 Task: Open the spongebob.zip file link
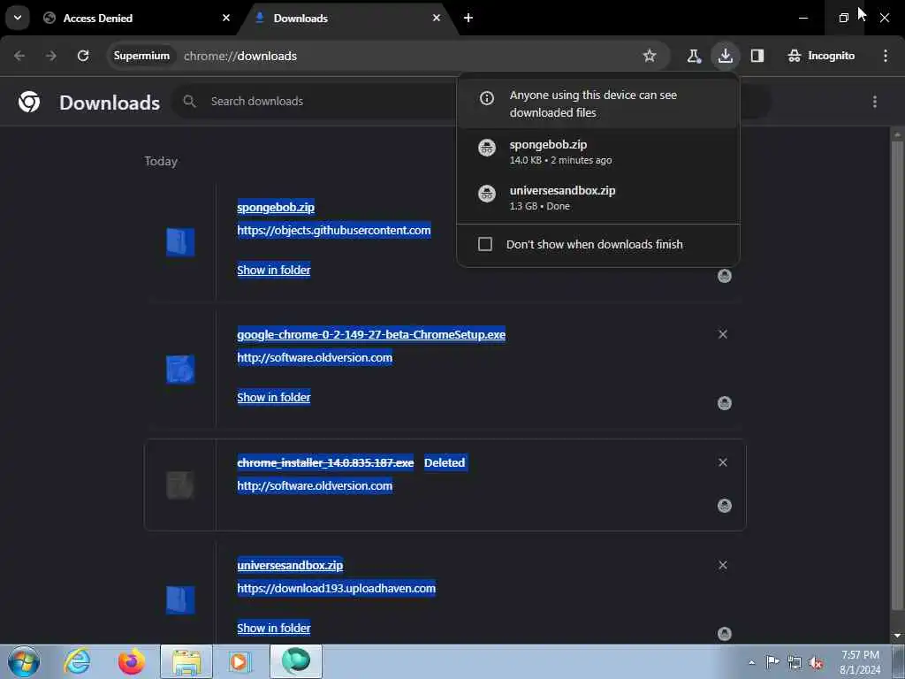[x=276, y=207]
